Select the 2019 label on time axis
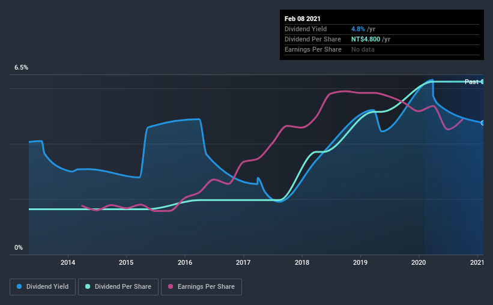The height and width of the screenshot is (305, 493). [x=360, y=262]
